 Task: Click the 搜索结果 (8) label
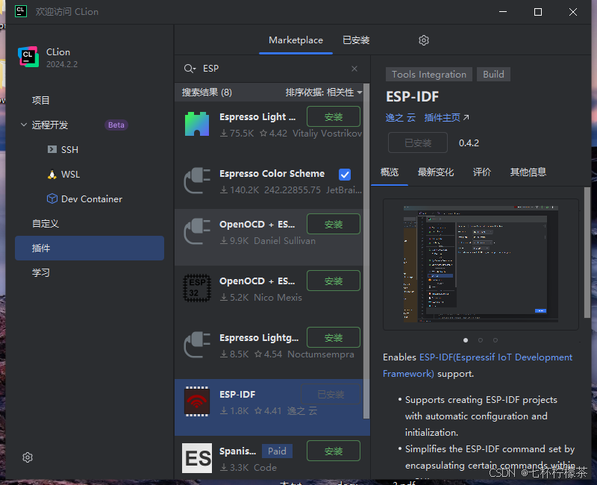tap(207, 92)
